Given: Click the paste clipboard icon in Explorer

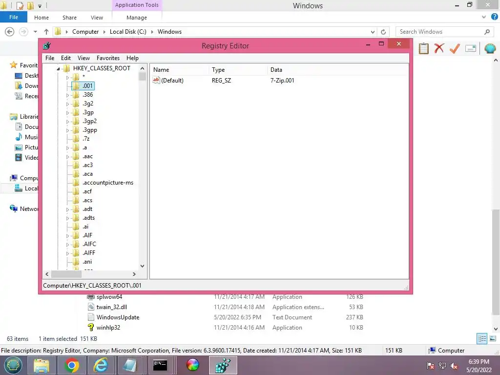Looking at the screenshot, I should pyautogui.click(x=423, y=48).
